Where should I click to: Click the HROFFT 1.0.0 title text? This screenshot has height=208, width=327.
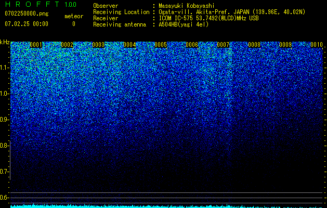(41, 4)
